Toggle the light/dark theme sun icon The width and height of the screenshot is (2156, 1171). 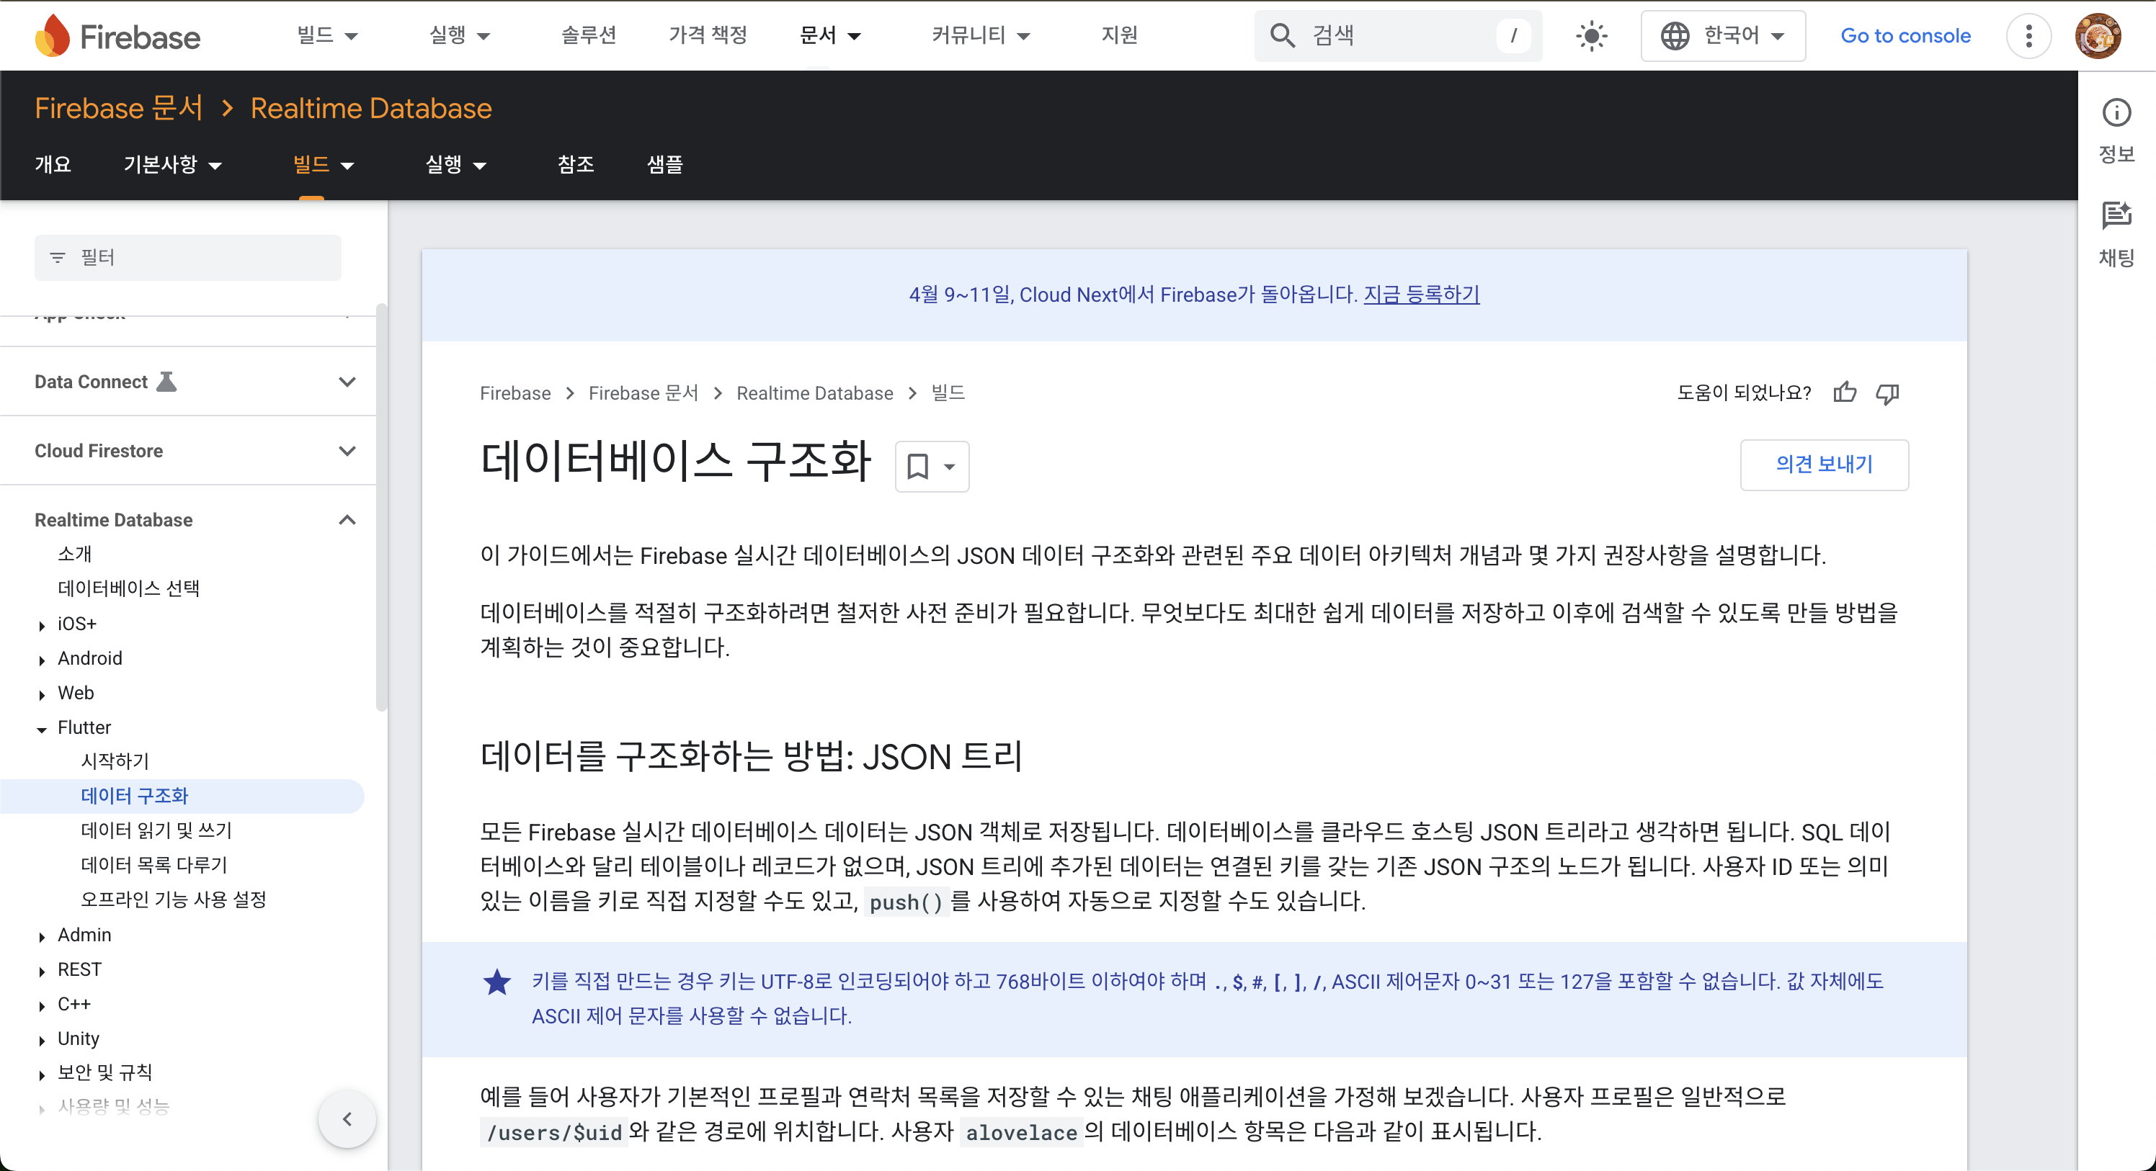click(x=1591, y=36)
